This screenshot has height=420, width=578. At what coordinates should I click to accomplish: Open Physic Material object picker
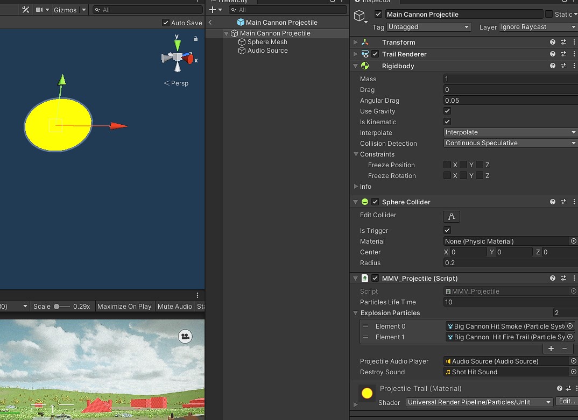coord(573,241)
